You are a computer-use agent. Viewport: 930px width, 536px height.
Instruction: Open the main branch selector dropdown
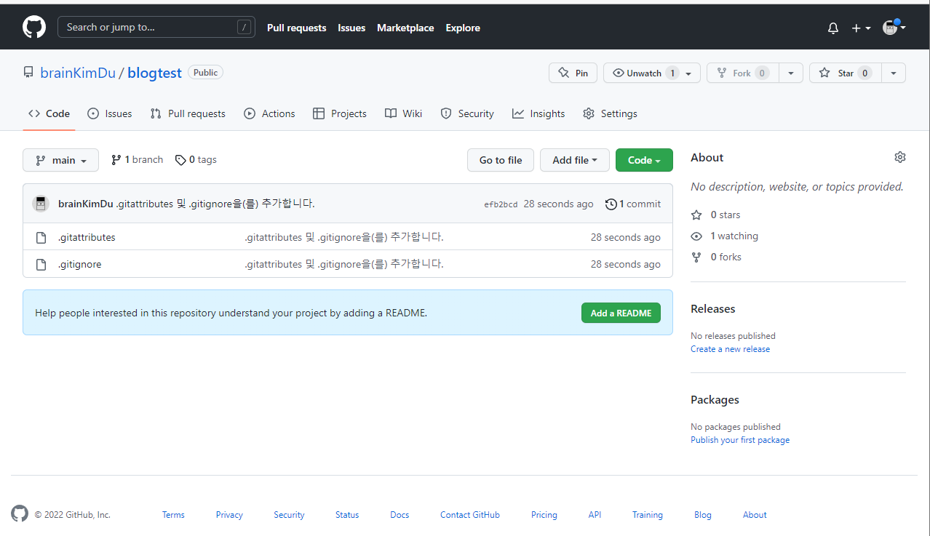[60, 160]
